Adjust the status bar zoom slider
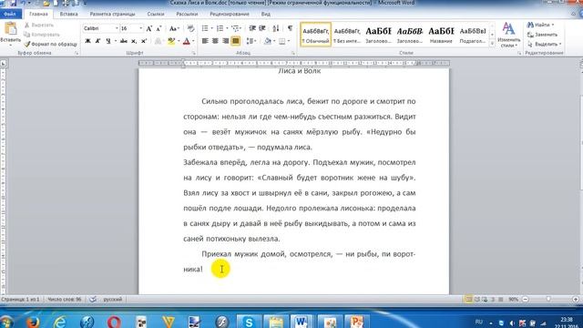 click(x=549, y=300)
